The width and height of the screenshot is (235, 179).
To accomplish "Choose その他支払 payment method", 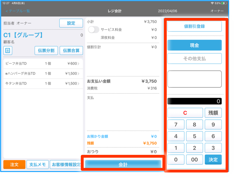I will pos(194,59).
